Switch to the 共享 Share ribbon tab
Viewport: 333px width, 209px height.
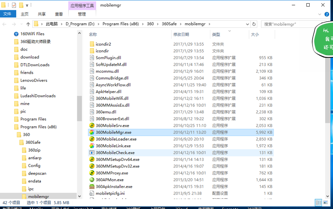tap(42, 14)
